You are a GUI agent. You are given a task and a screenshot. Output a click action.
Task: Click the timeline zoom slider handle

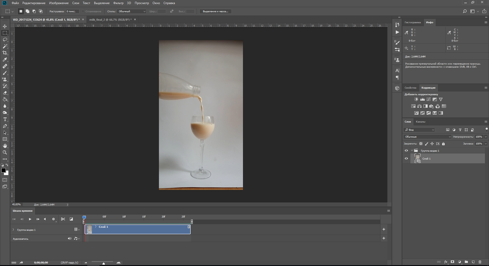104,263
